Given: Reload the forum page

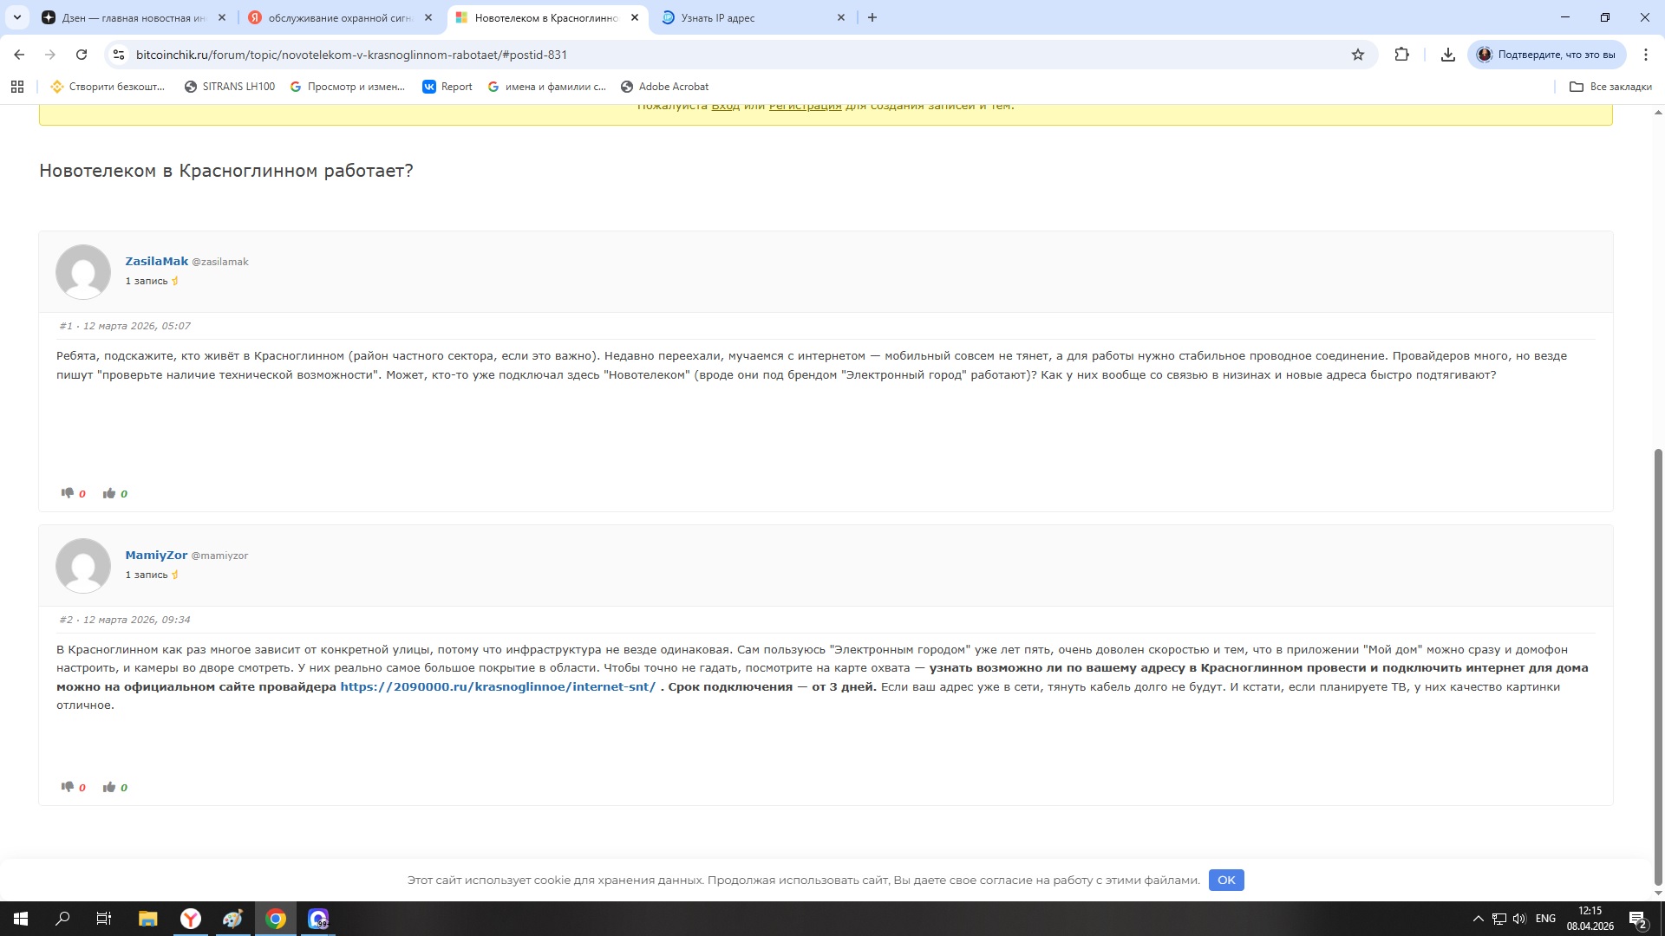Looking at the screenshot, I should click(x=82, y=55).
